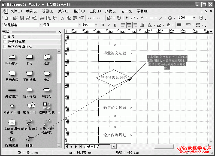The height and width of the screenshot is (156, 215).
Task: Toggle bold formatting
Action: click(103, 25)
